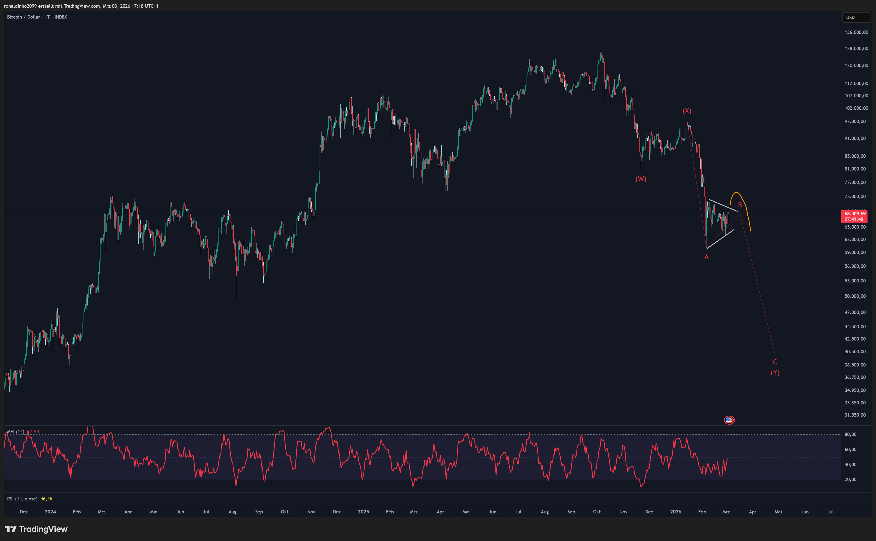
Task: Click the 85.000,00 price axis label
Action: click(x=855, y=156)
